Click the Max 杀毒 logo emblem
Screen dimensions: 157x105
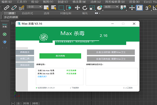coord(44,37)
